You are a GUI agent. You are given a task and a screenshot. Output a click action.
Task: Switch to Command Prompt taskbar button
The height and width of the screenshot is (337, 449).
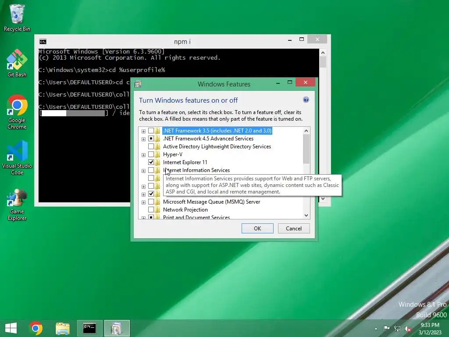coord(89,328)
